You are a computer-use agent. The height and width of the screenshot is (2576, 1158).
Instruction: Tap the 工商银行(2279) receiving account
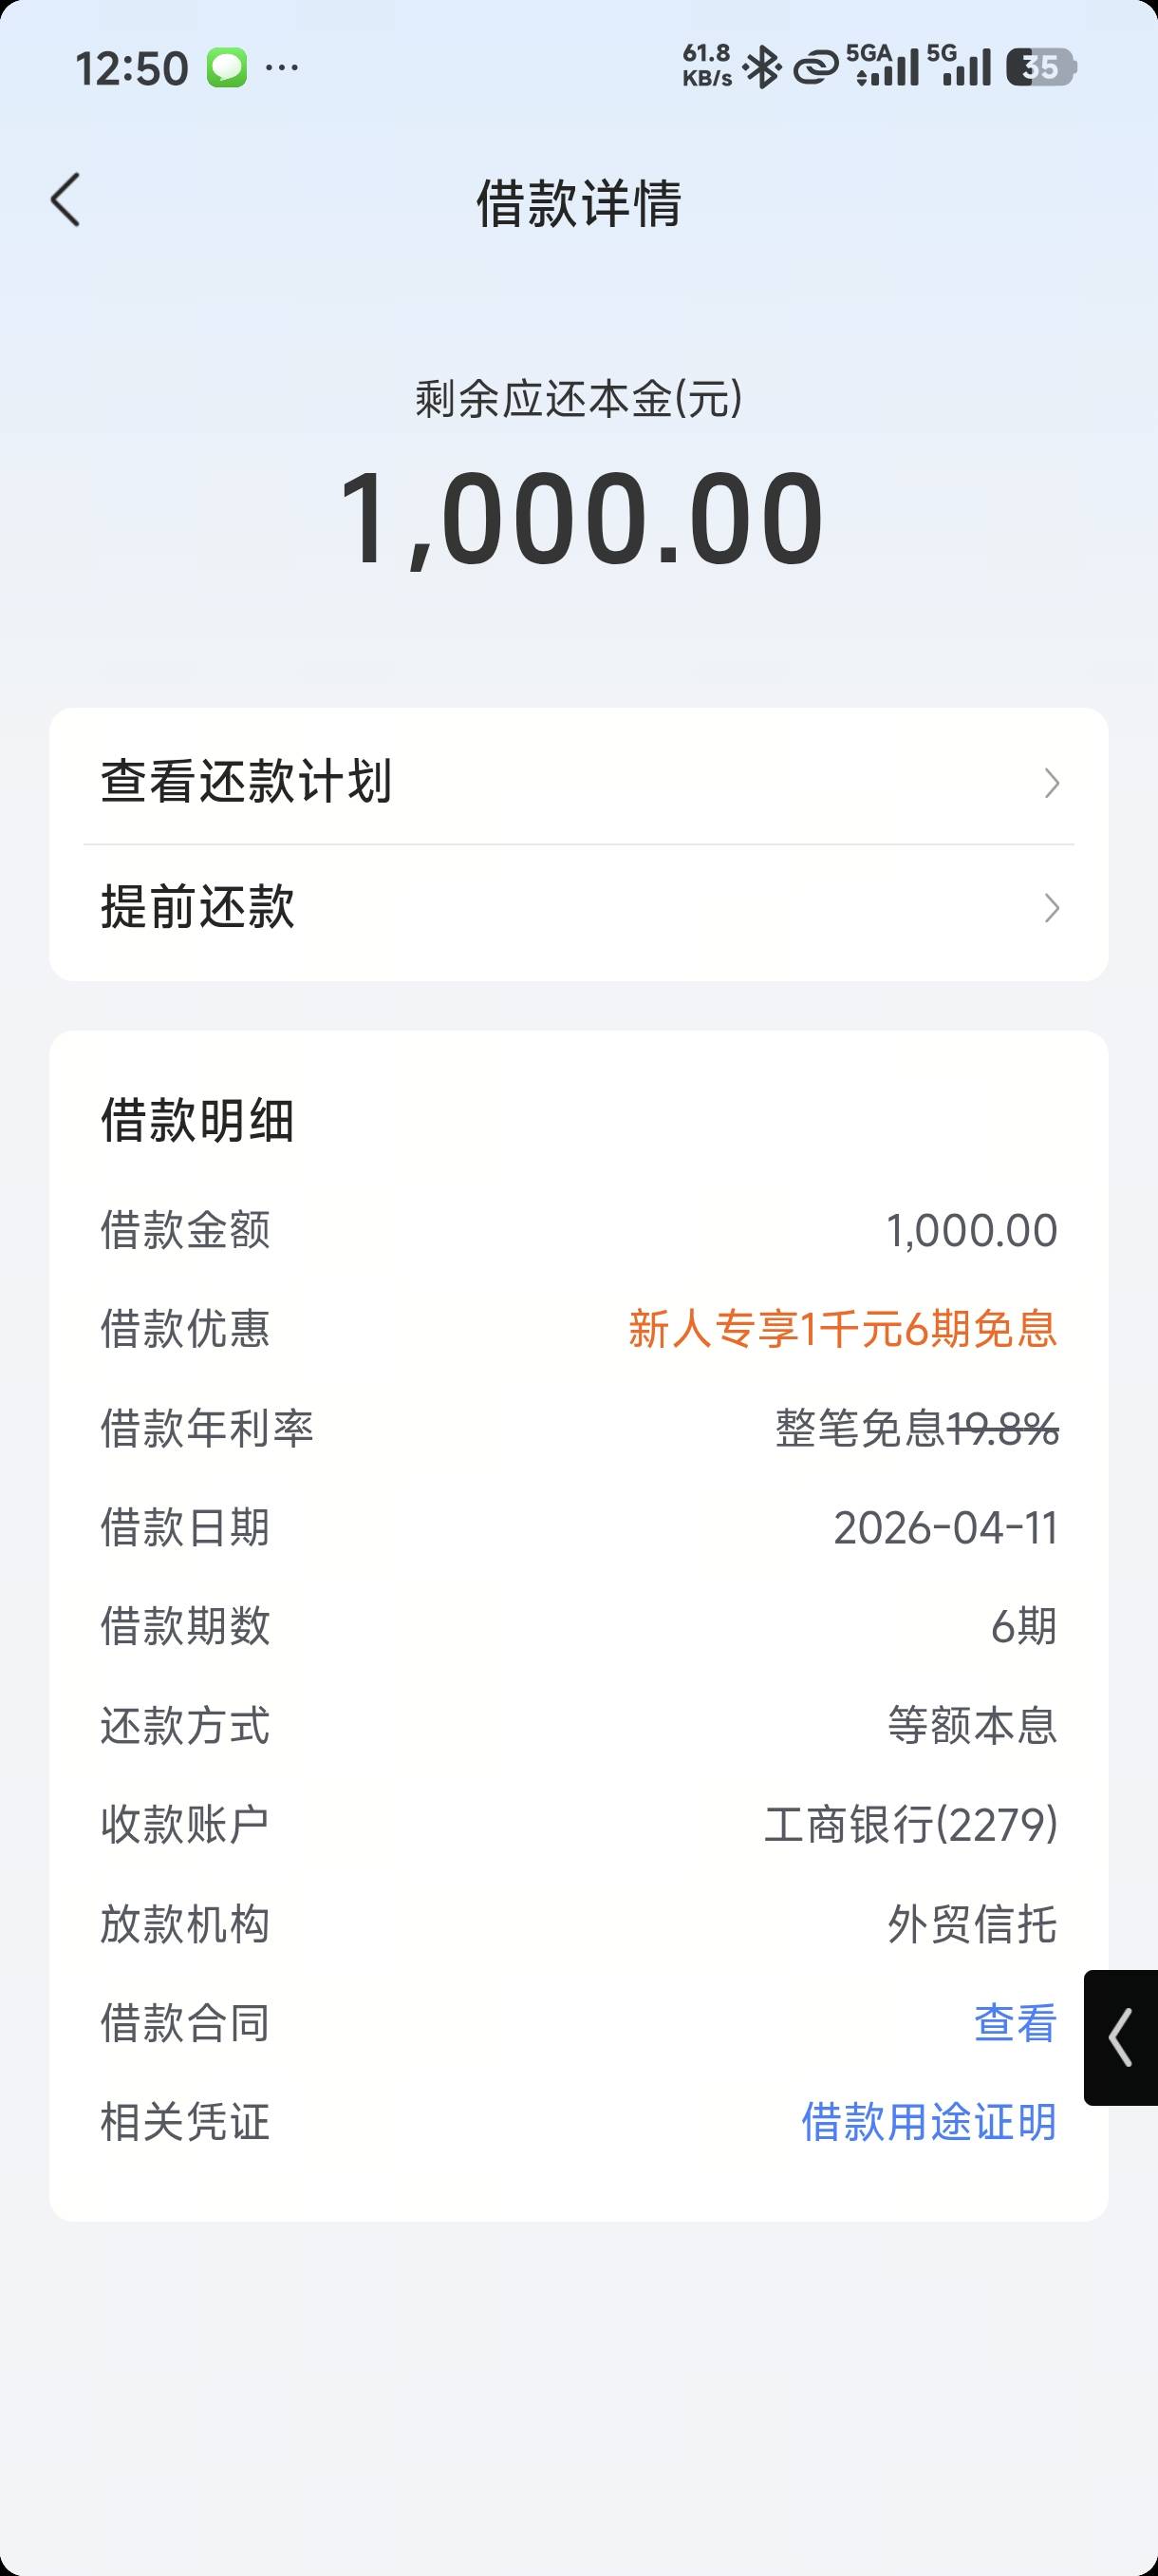pyautogui.click(x=910, y=1824)
